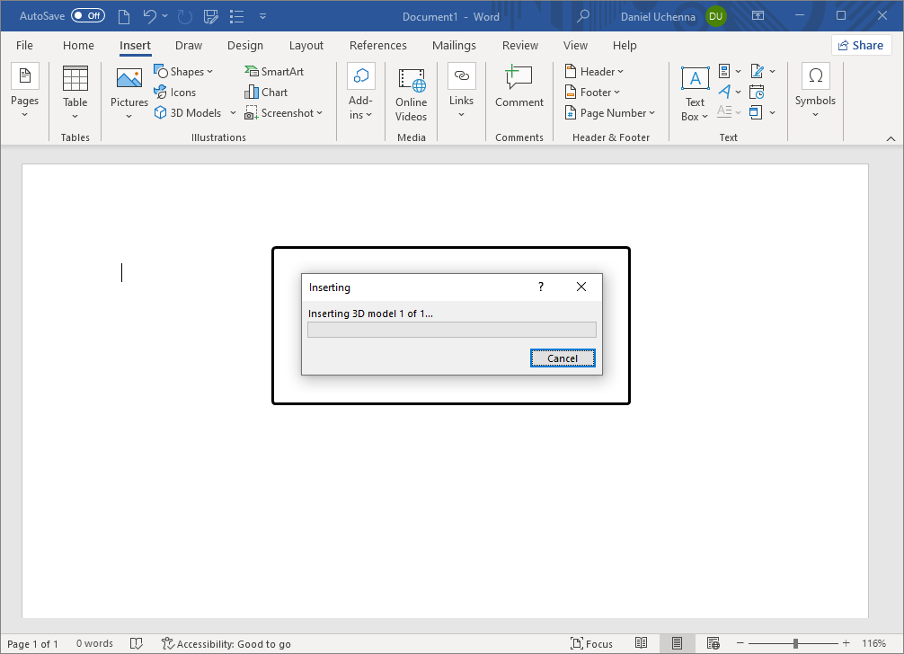Insert a SmartArt graphic
Screen dimensions: 904x654
tap(274, 70)
